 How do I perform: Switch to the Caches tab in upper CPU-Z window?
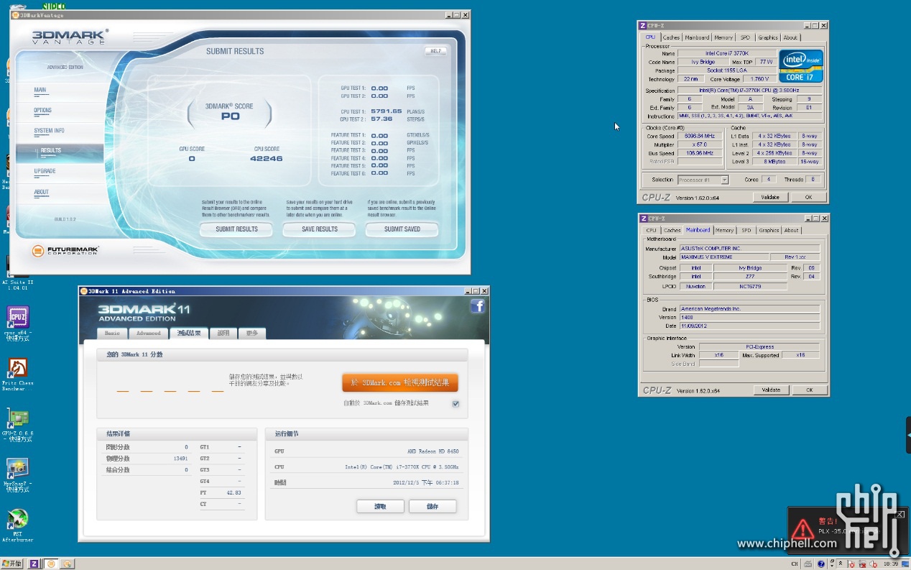tap(671, 37)
